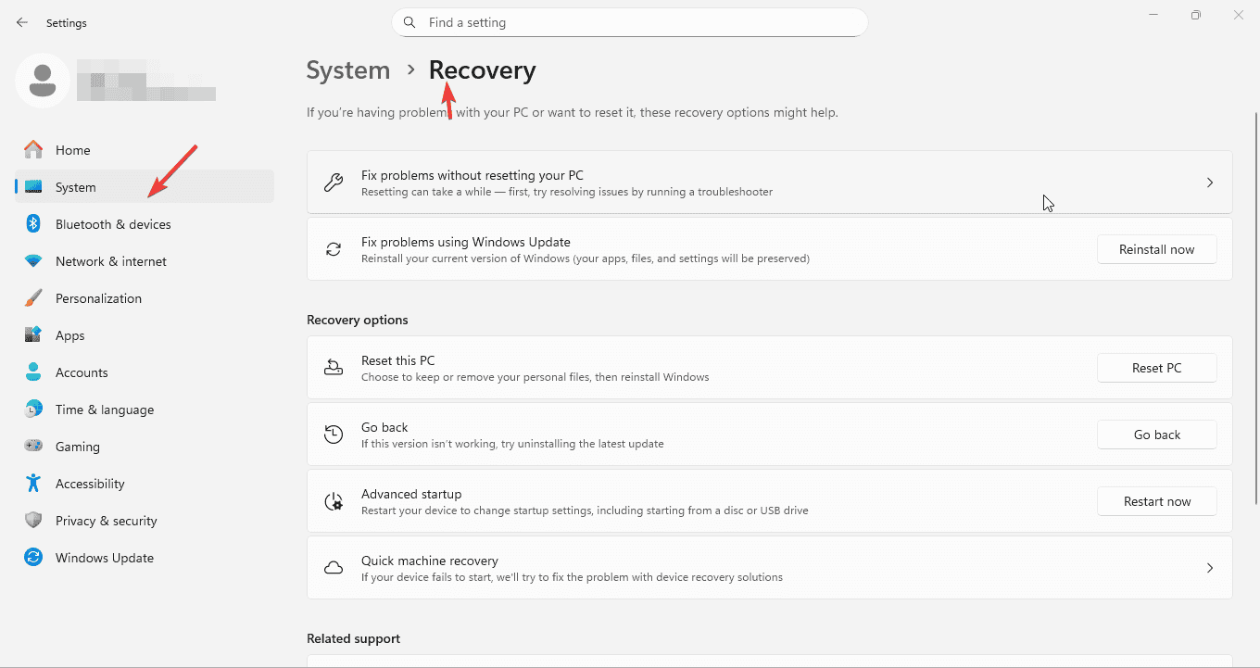Screen dimensions: 1260x668
Task: Click the Go back history icon
Action: click(334, 435)
